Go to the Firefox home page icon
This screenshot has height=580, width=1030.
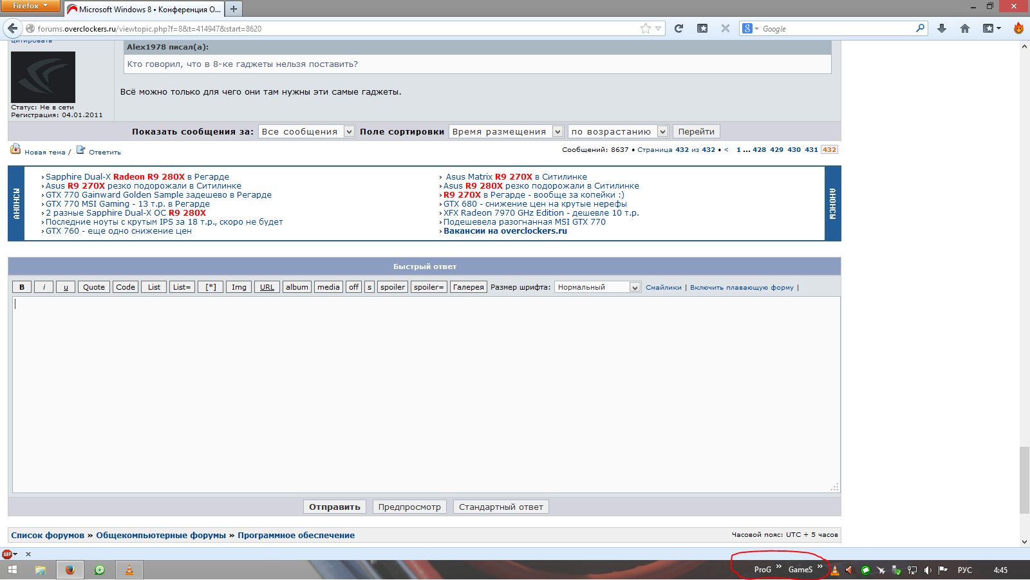click(965, 28)
